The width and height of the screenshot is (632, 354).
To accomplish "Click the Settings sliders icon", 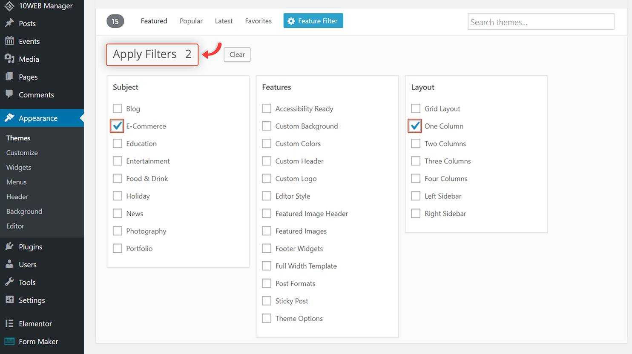I will point(9,300).
